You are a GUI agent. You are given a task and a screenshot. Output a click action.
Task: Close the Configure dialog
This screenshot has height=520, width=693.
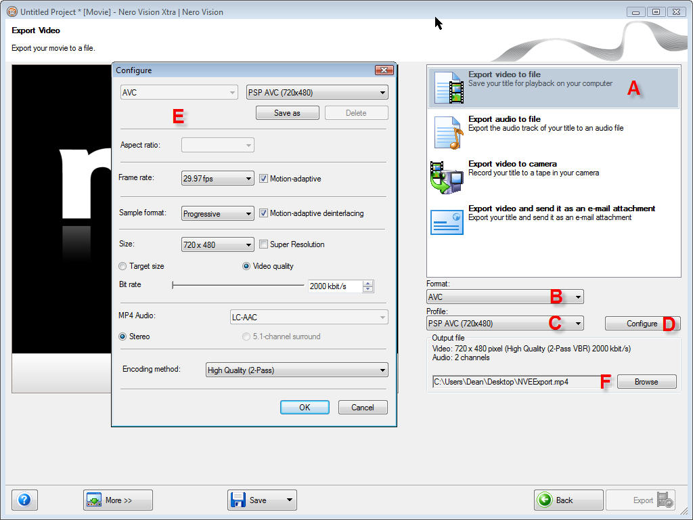tap(384, 70)
